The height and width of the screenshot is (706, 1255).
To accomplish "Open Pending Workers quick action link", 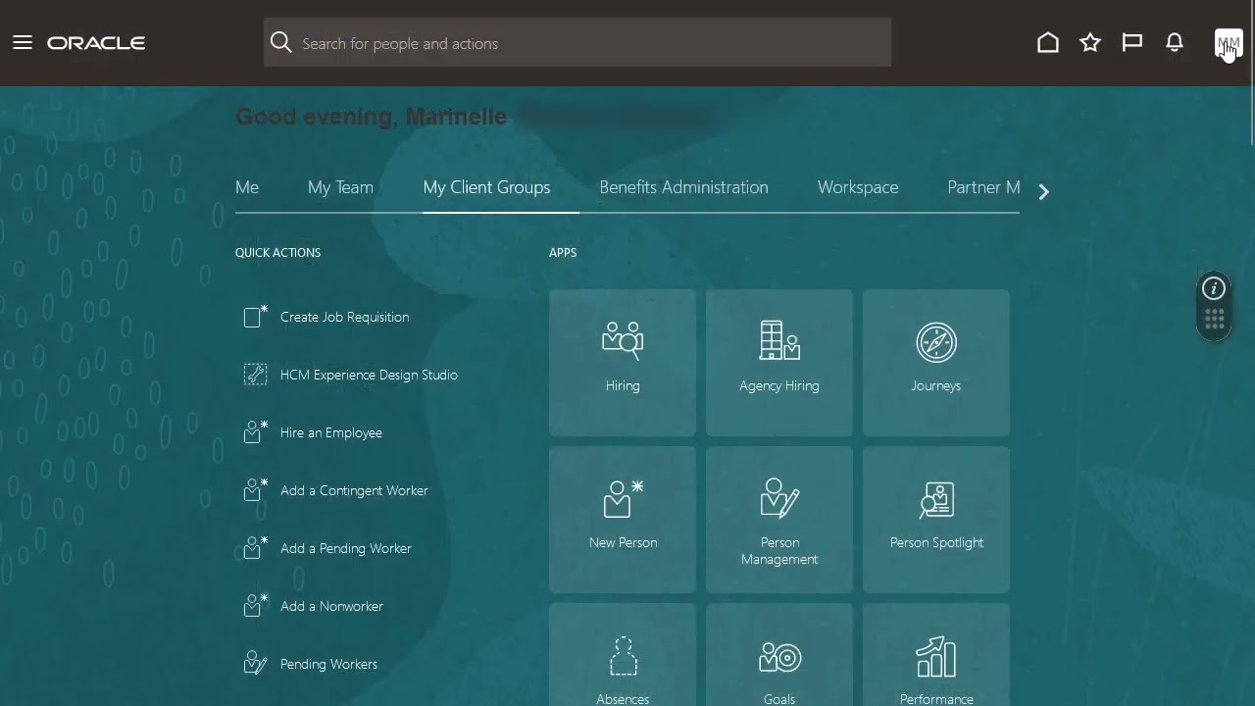I will [328, 664].
